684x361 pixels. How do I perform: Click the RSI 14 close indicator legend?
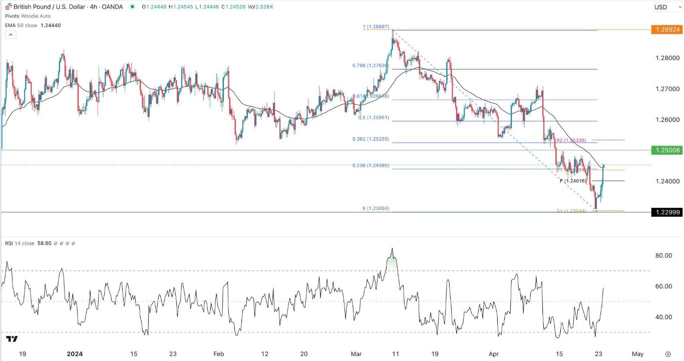pyautogui.click(x=20, y=243)
